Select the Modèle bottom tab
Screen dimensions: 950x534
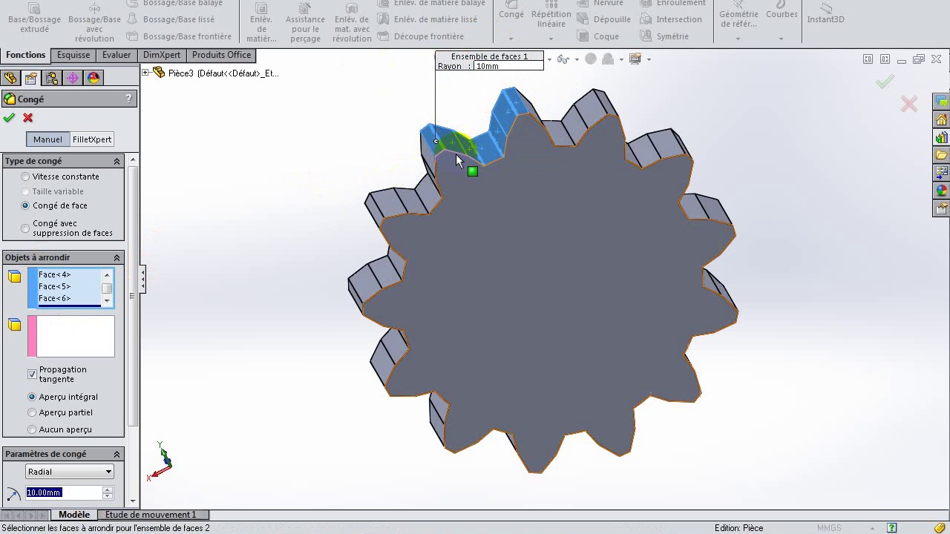[74, 515]
